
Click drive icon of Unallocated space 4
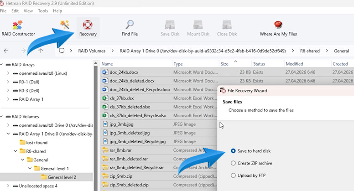point(15,186)
